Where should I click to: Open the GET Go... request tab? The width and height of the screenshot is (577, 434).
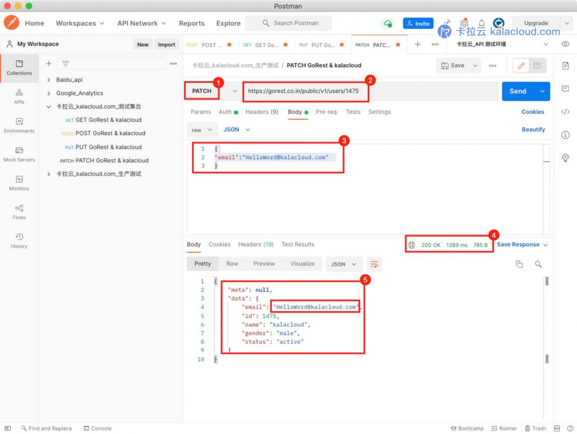(x=266, y=45)
